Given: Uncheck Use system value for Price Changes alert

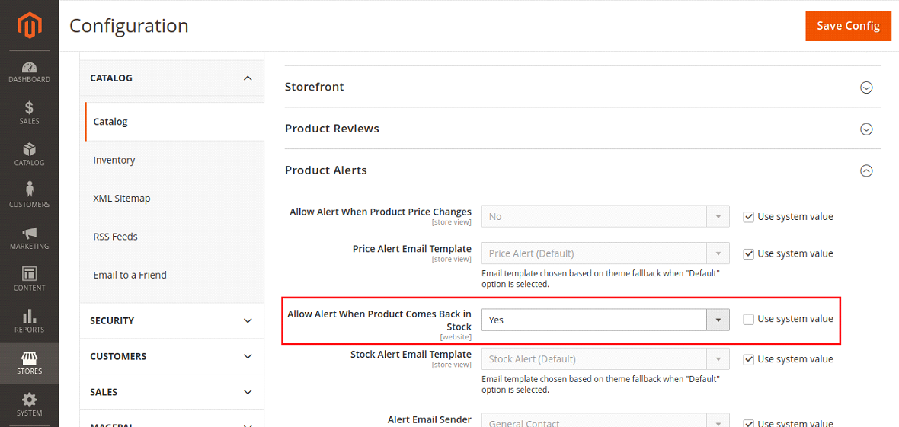Looking at the screenshot, I should tap(748, 217).
